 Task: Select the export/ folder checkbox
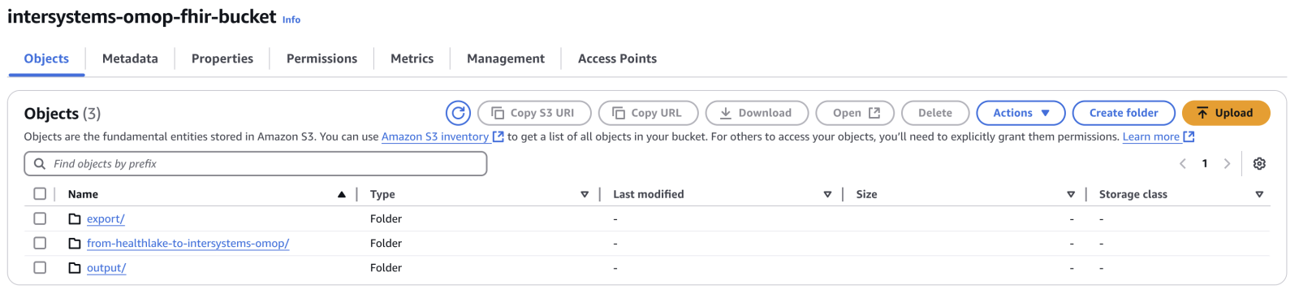(x=40, y=218)
